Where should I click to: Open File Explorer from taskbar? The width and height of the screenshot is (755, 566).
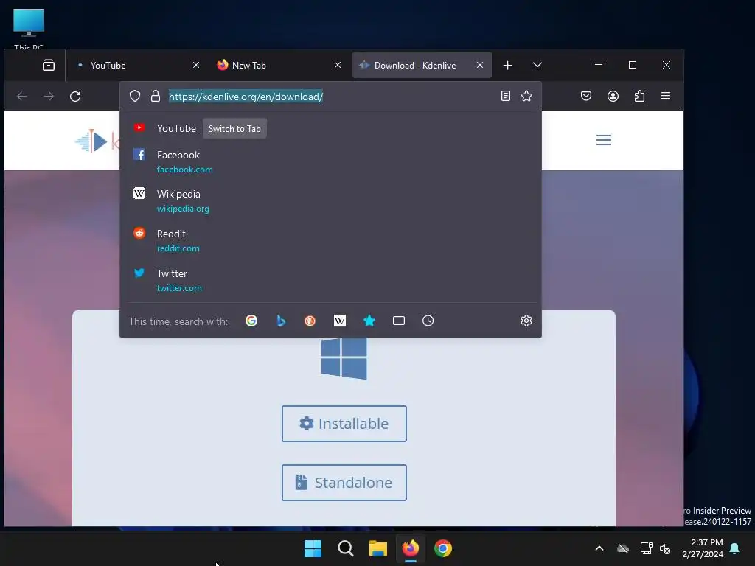click(378, 548)
